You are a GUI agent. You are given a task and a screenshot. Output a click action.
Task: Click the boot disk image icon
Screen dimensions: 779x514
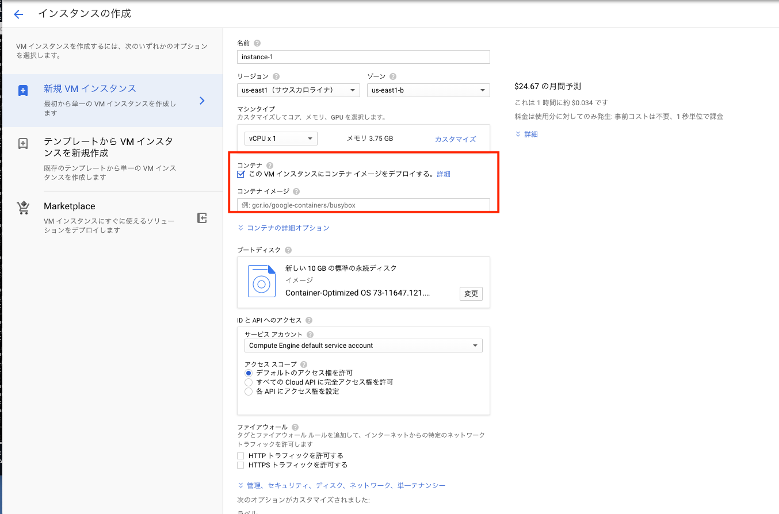(262, 281)
